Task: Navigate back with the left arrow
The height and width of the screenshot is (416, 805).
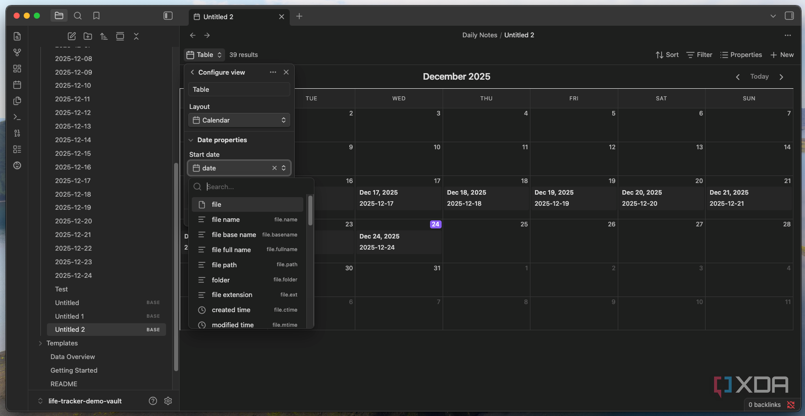Action: 193,35
